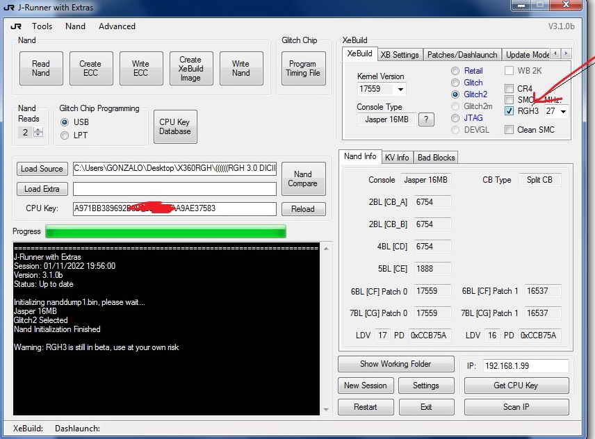The width and height of the screenshot is (595, 439).
Task: Click Program Timing File button
Action: [303, 68]
